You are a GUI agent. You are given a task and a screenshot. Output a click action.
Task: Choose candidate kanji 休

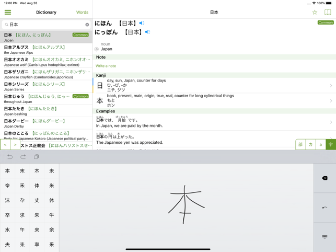52,200
